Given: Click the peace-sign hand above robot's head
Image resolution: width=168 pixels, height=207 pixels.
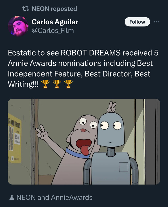Looking at the screenshot, I should 112,107.
